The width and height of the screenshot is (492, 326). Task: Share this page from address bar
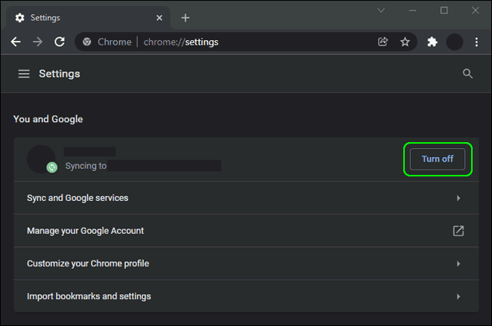pyautogui.click(x=383, y=42)
